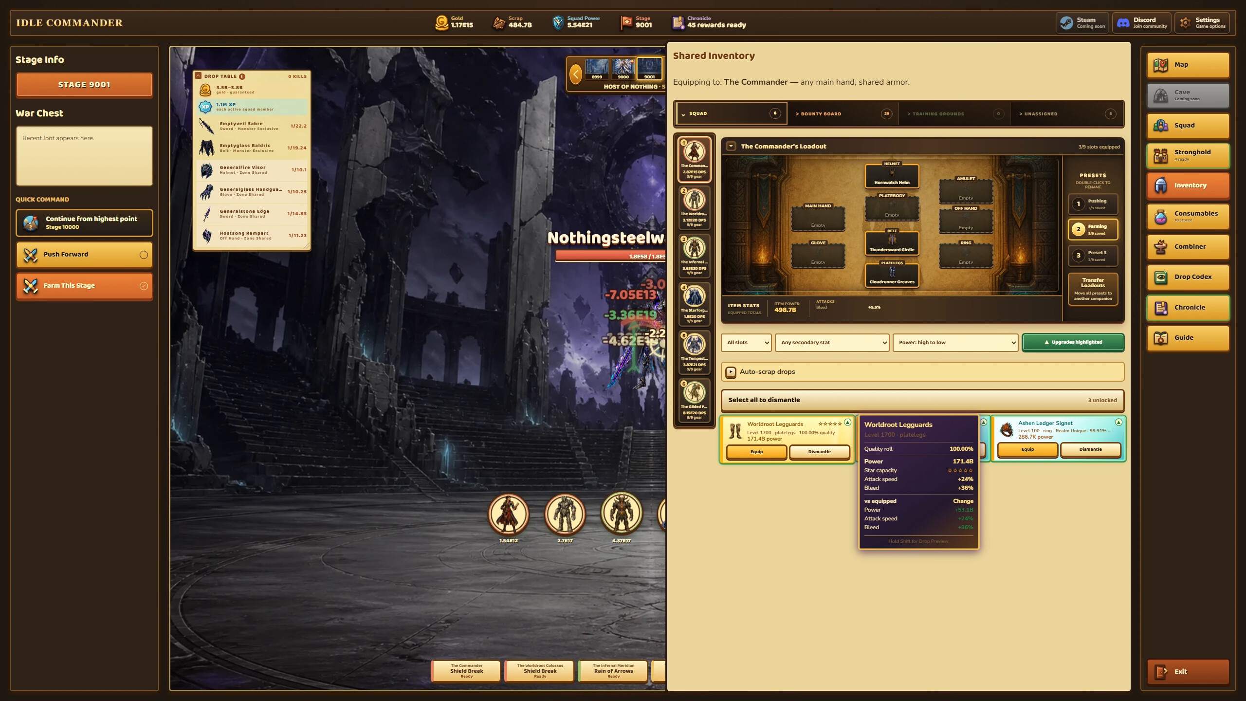Switch to Bounty Board tab

[x=843, y=114]
